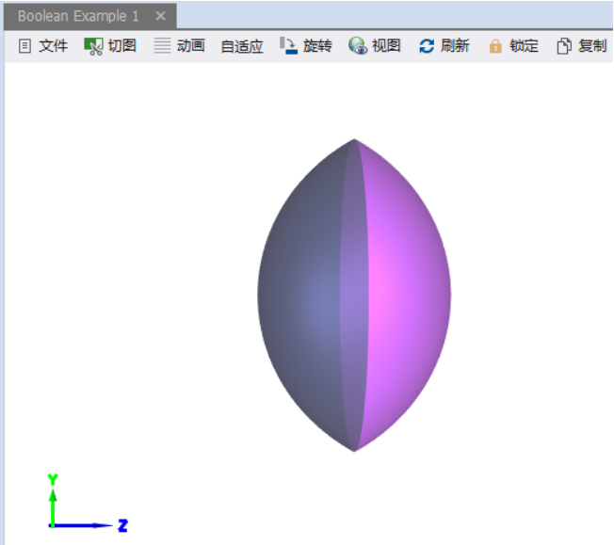Open the 文件 (File) menu icon
The width and height of the screenshot is (614, 545).
(x=24, y=46)
